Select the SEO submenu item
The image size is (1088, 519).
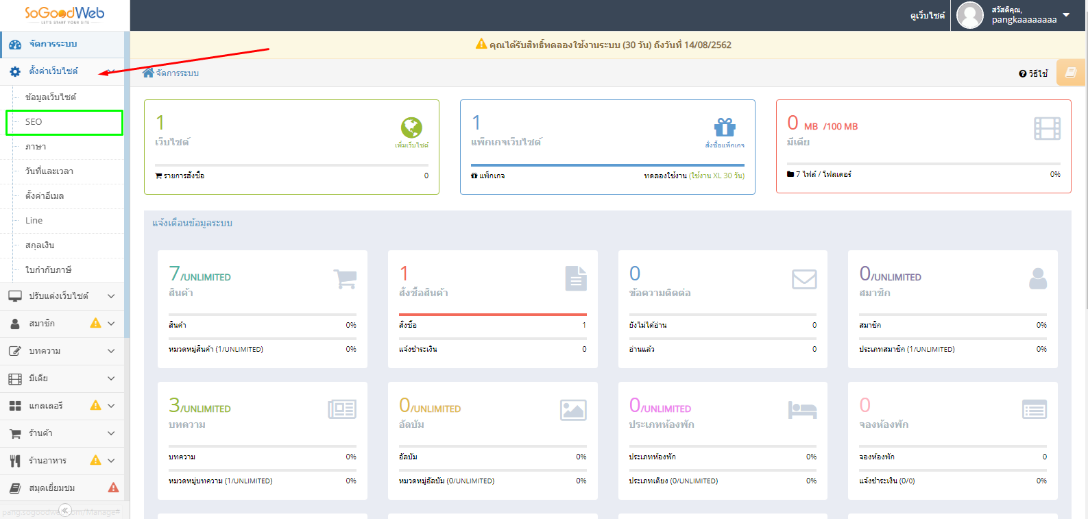click(x=64, y=122)
